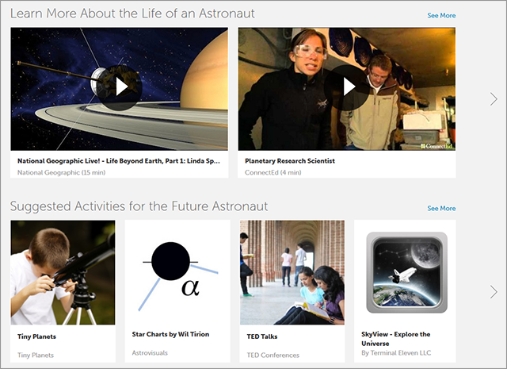Click See More for Life of an Astronaut
Screen dimensions: 507x369
coord(441,15)
